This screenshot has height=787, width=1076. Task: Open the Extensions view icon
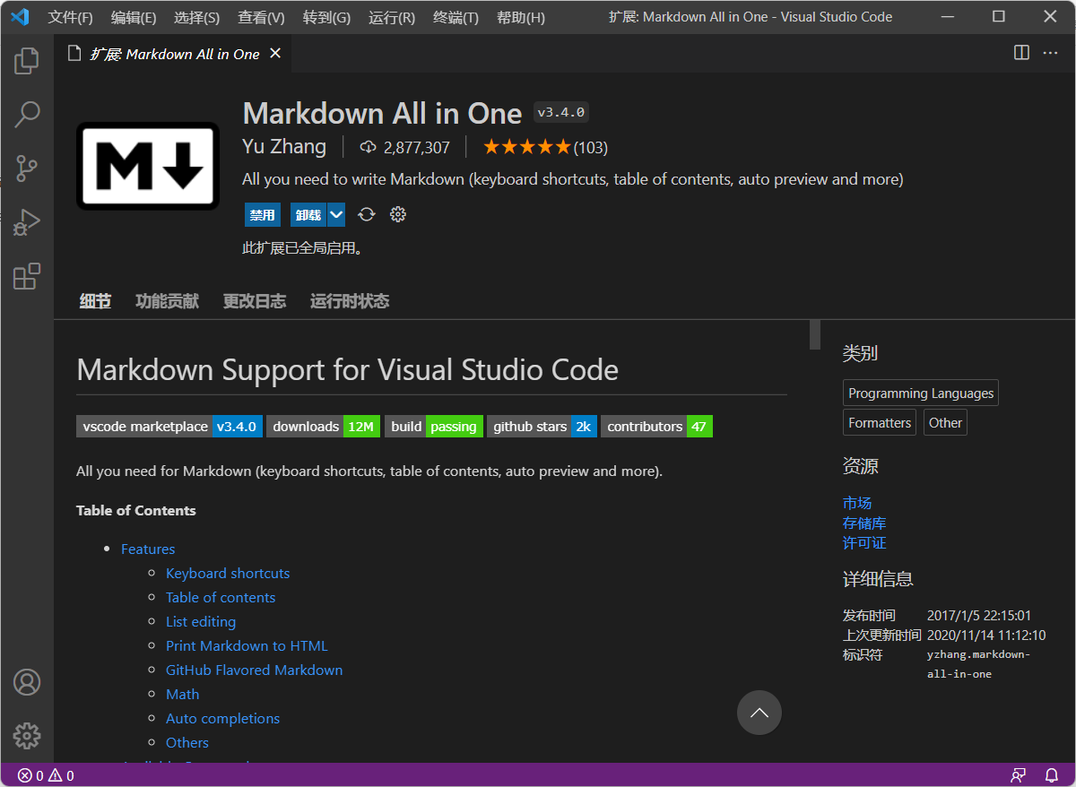coord(26,276)
